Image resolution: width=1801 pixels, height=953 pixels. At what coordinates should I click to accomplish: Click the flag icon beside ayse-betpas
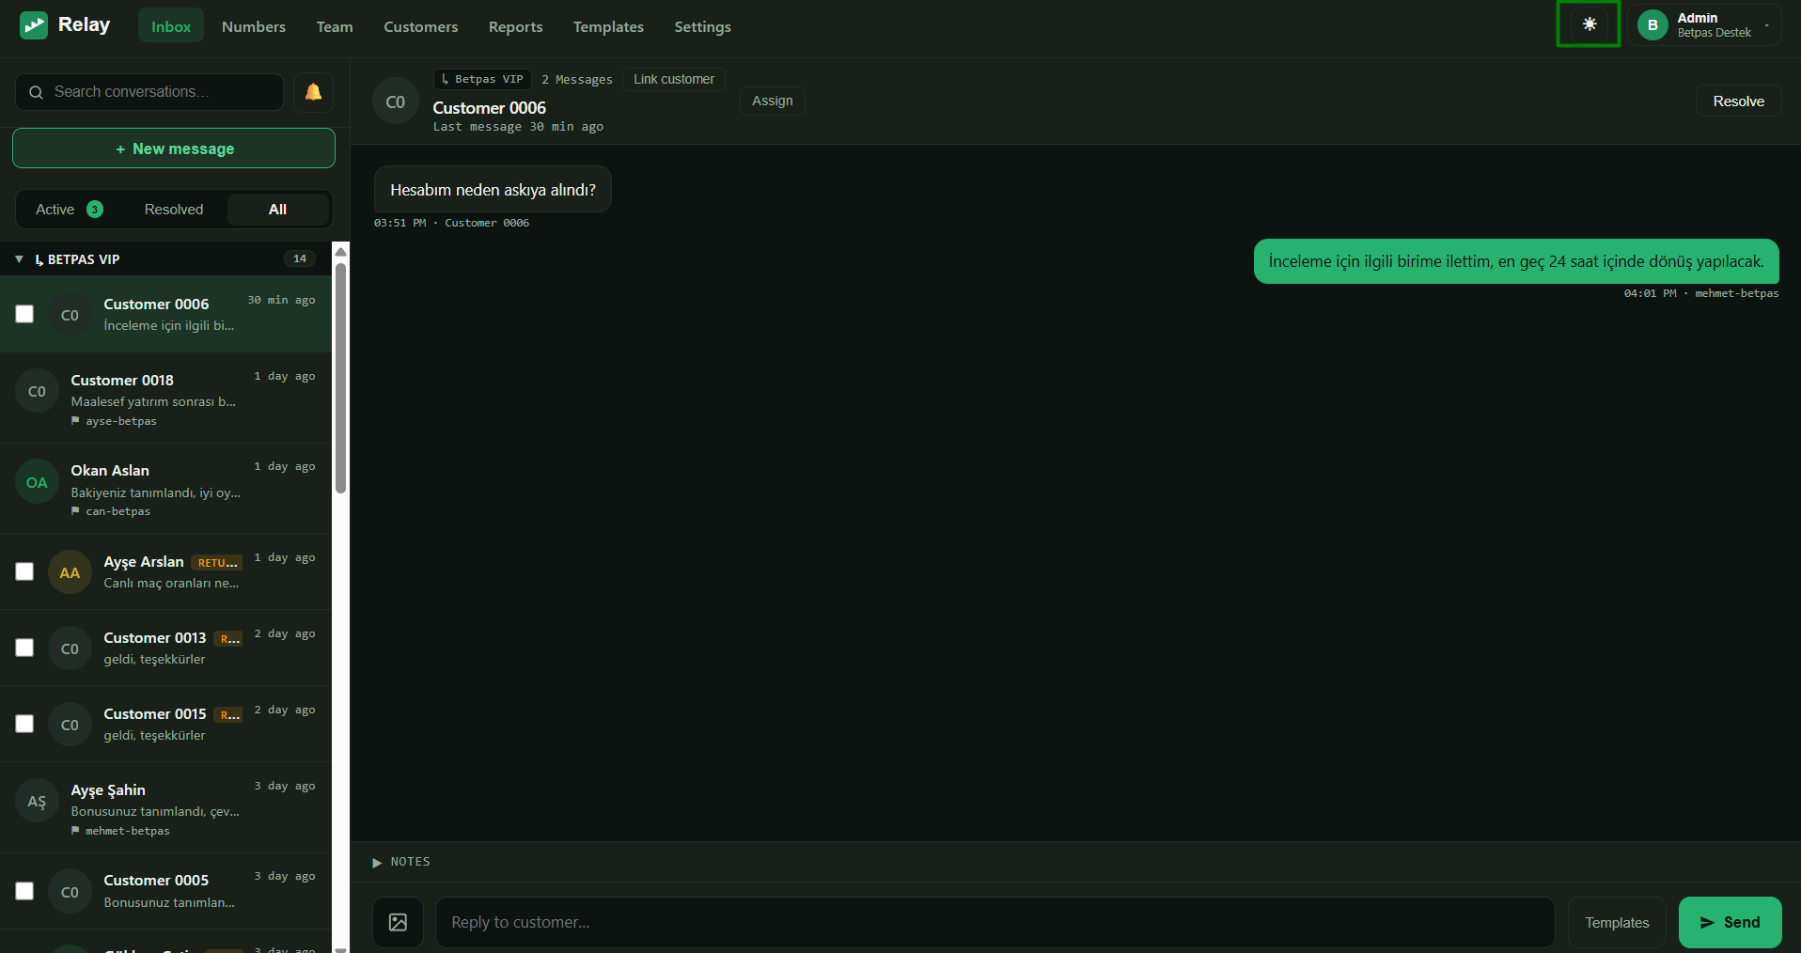tap(75, 421)
